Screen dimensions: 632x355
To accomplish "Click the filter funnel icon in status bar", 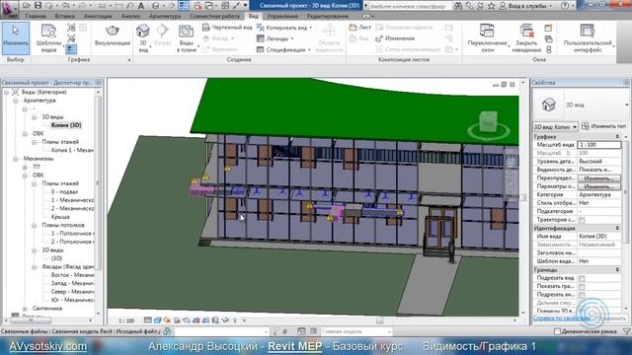I will point(626,331).
